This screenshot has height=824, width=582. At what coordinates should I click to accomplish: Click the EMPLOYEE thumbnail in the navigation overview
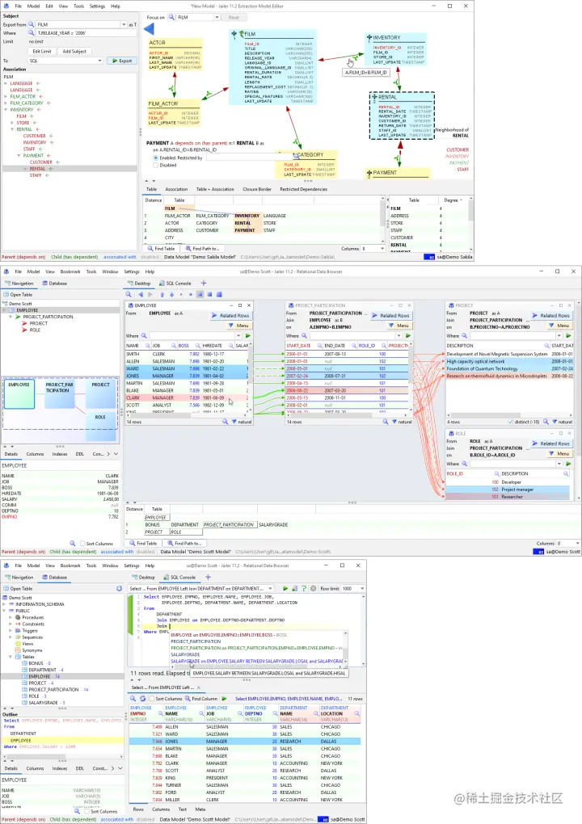pos(19,393)
